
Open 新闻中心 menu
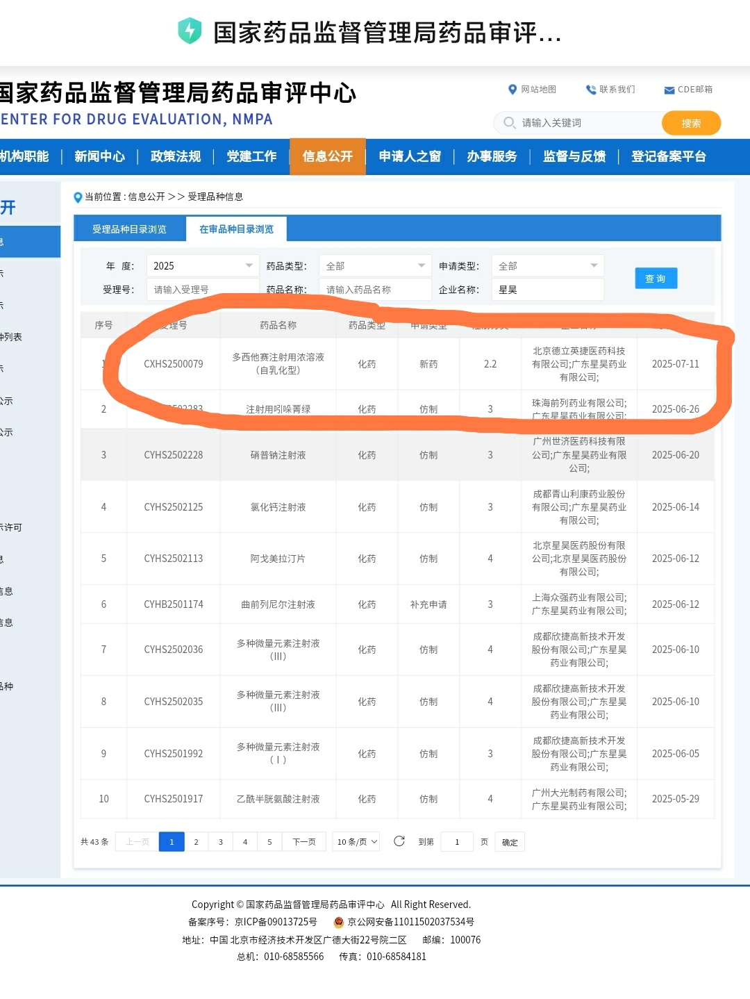coord(99,156)
